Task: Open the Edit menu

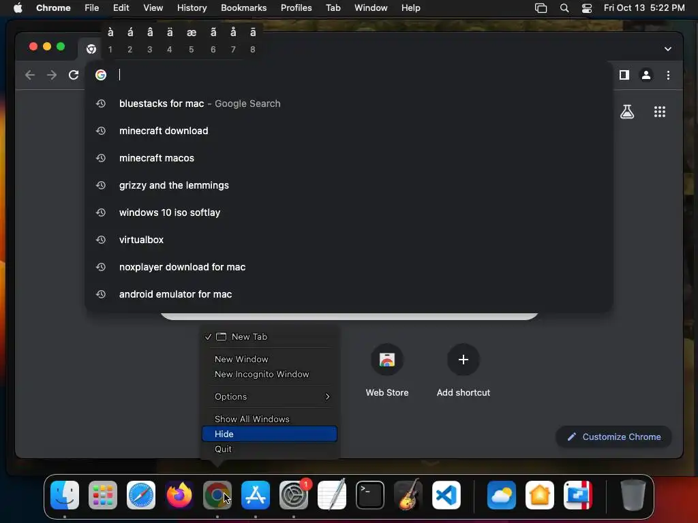Action: tap(121, 8)
